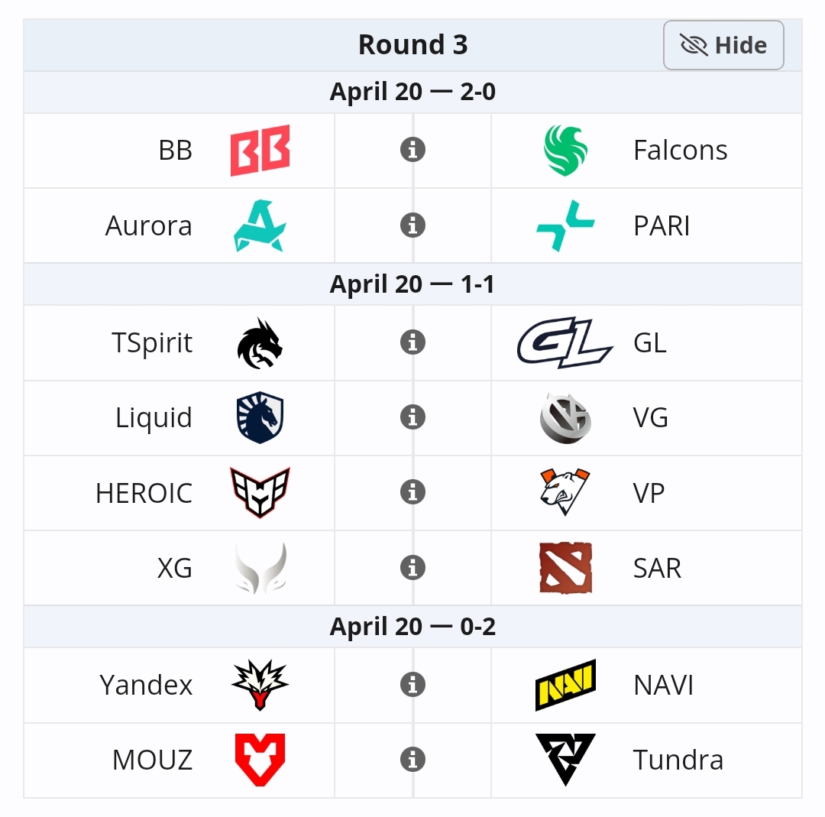
Task: Open info for Yandex vs NAVI match
Action: click(x=412, y=685)
